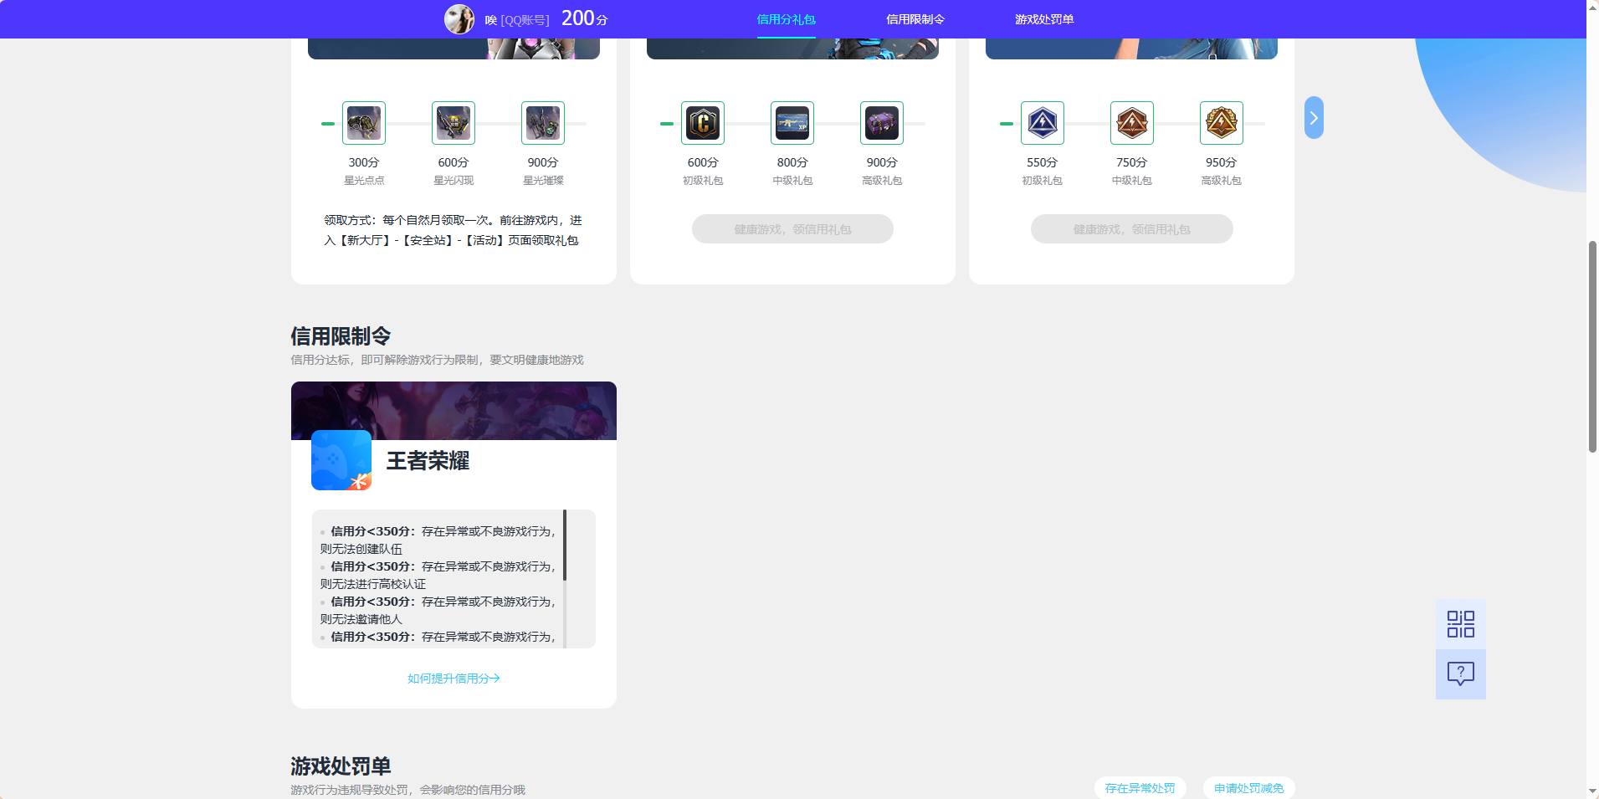Viewport: 1599px width, 799px height.
Task: Click the browser scrollbar down arrow
Action: click(1592, 791)
